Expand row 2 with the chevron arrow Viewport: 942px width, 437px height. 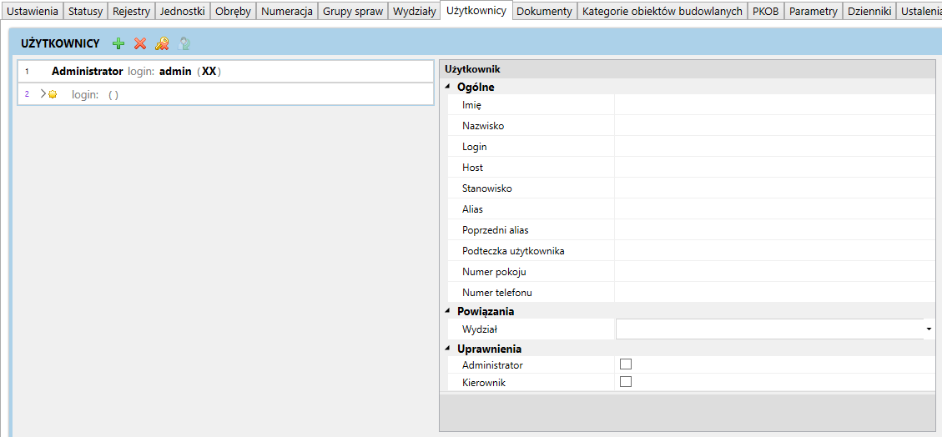(43, 93)
